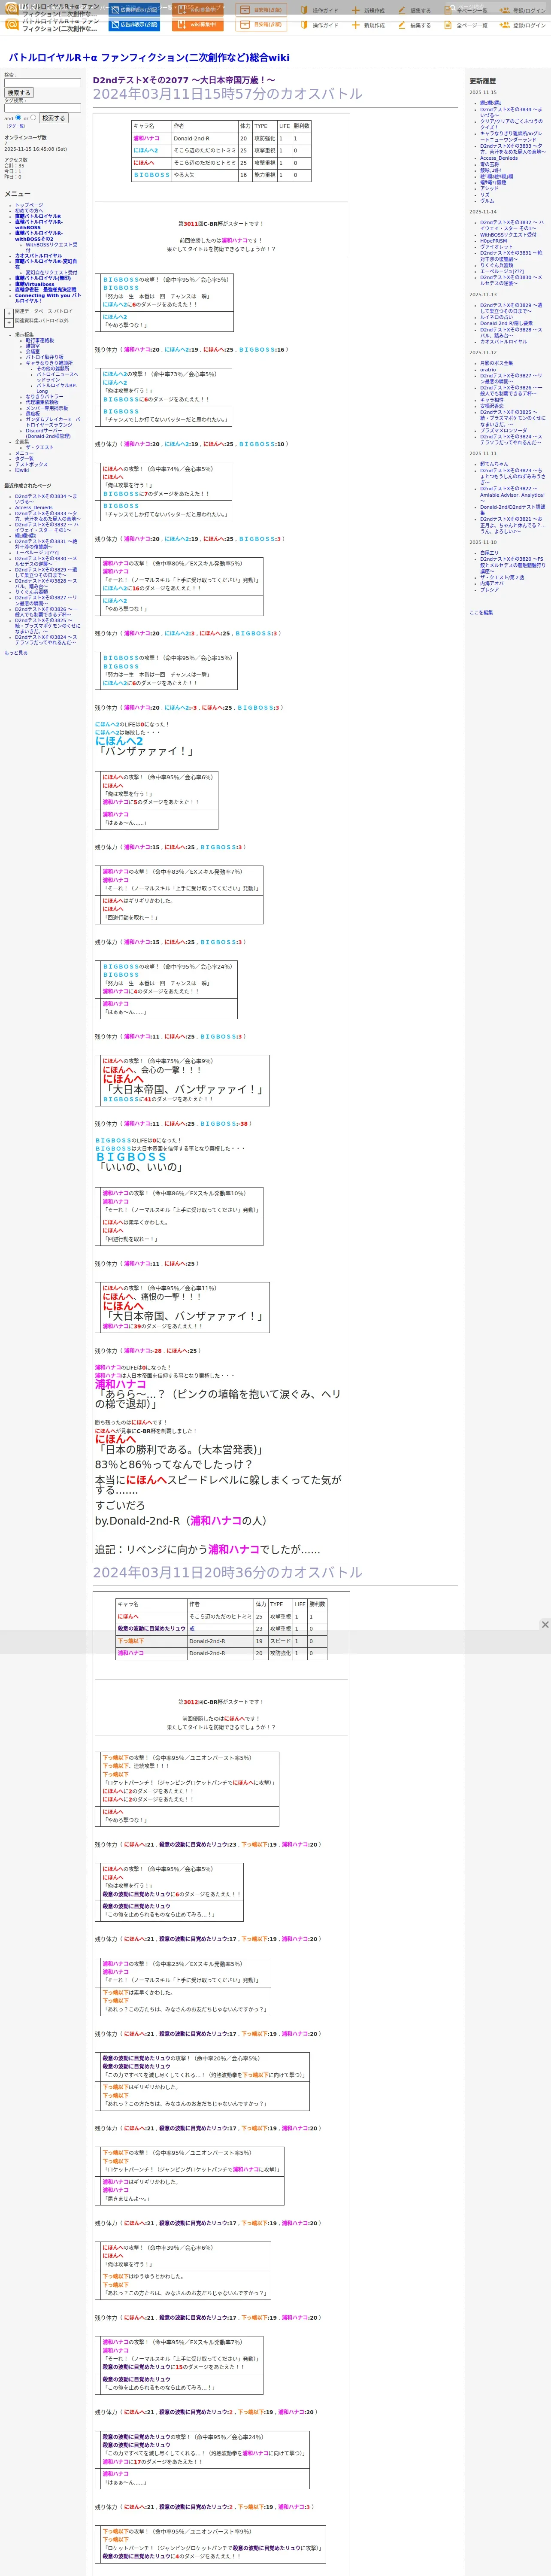Open 軽行事連絡板 board link
The image size is (551, 2576).
(40, 341)
